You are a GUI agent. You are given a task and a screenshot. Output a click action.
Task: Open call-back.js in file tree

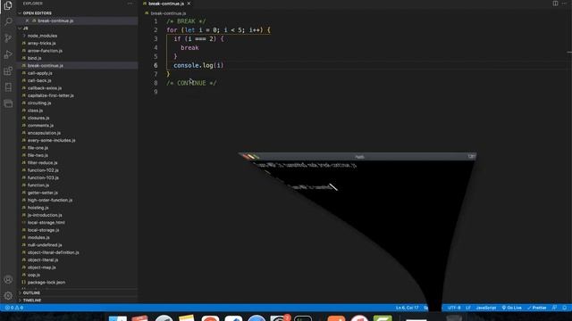[x=39, y=80]
